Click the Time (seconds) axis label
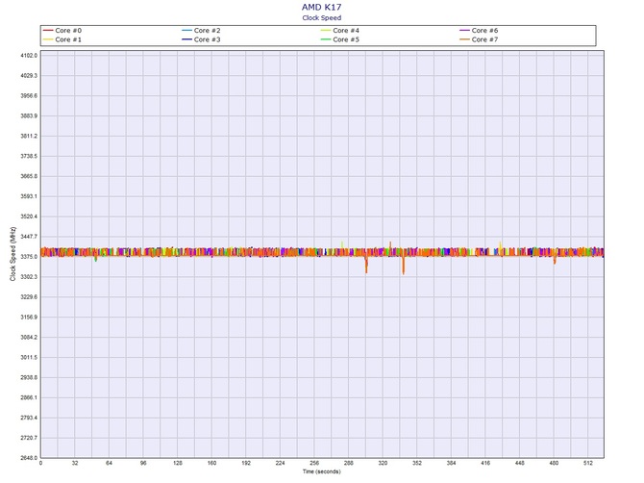 pos(322,471)
